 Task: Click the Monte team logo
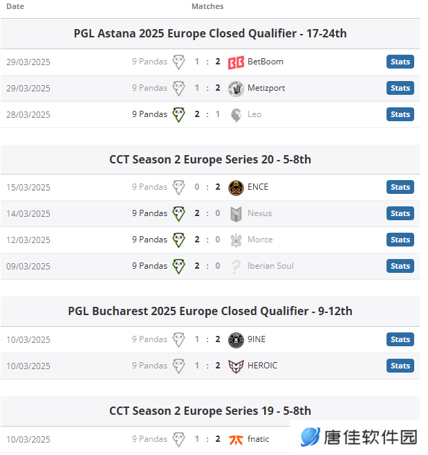tap(236, 240)
